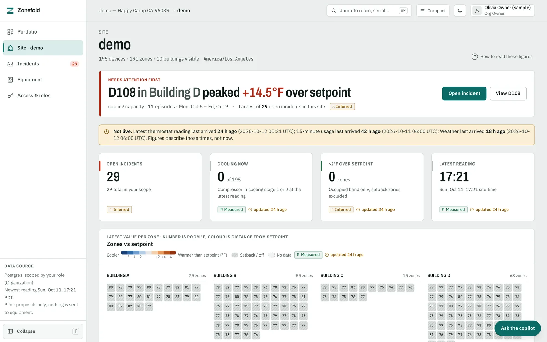Click the America/Los_Angeles timezone text
This screenshot has width=547, height=342.
[228, 59]
